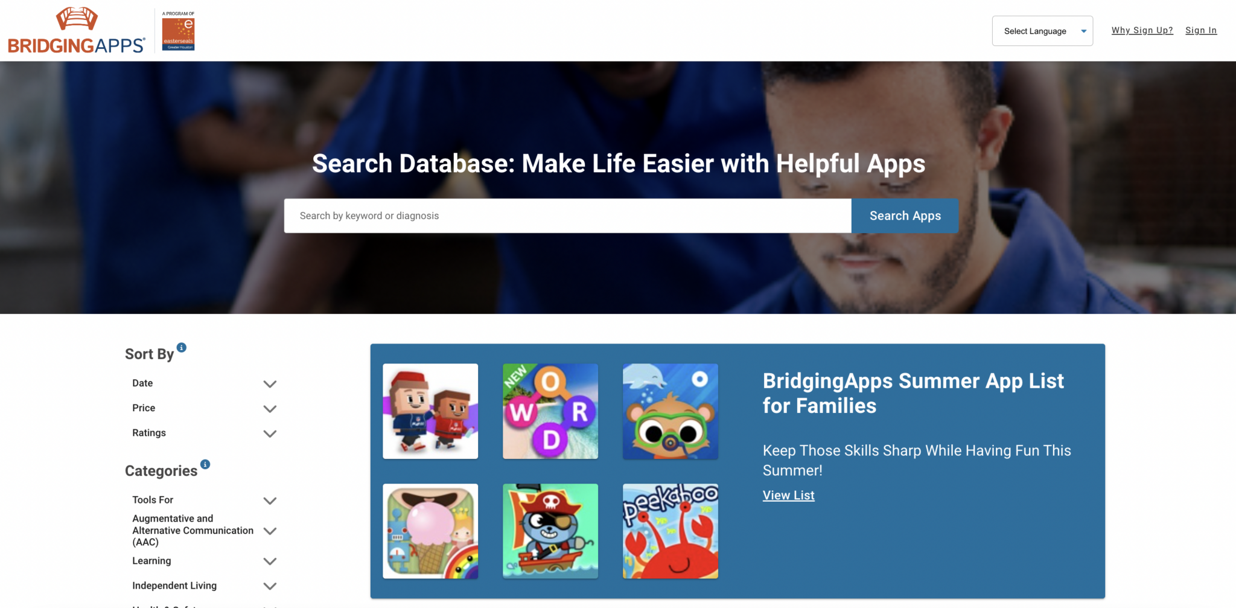
Task: Open the Sort By info tooltip icon
Action: click(182, 347)
